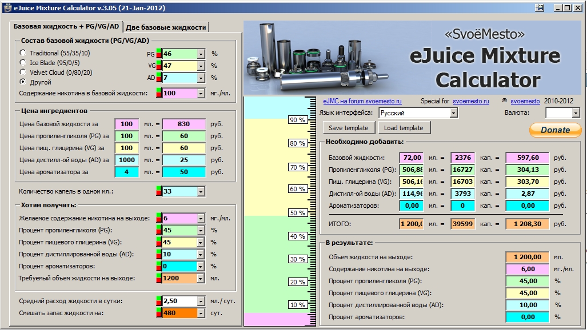Click the 50 % scale label
The width and height of the screenshot is (587, 330).
(298, 213)
